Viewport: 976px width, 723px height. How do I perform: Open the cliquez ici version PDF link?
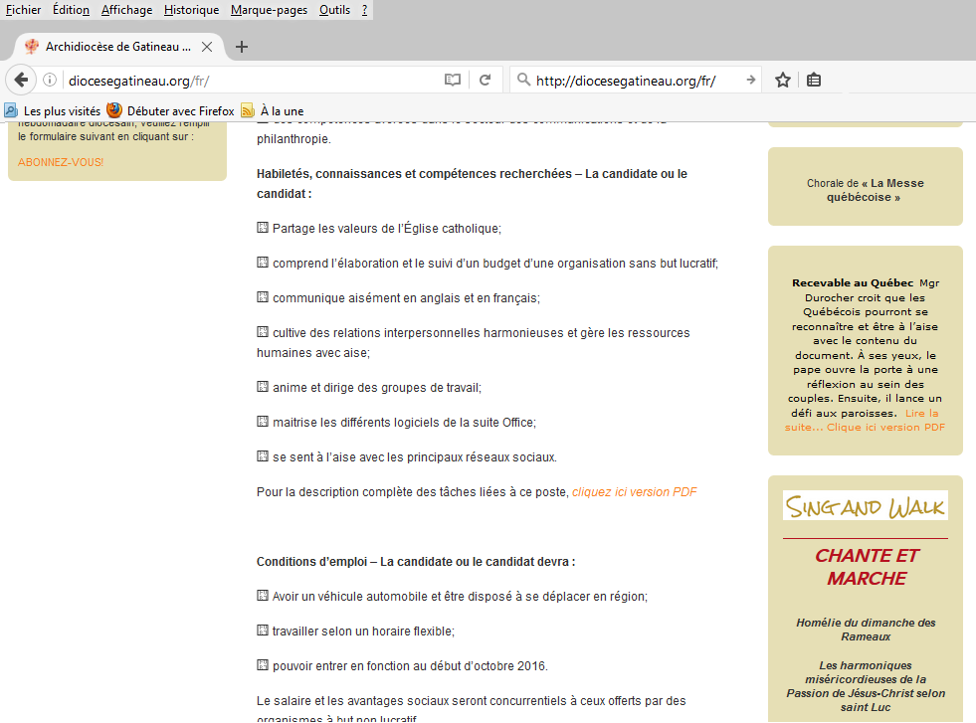point(635,492)
